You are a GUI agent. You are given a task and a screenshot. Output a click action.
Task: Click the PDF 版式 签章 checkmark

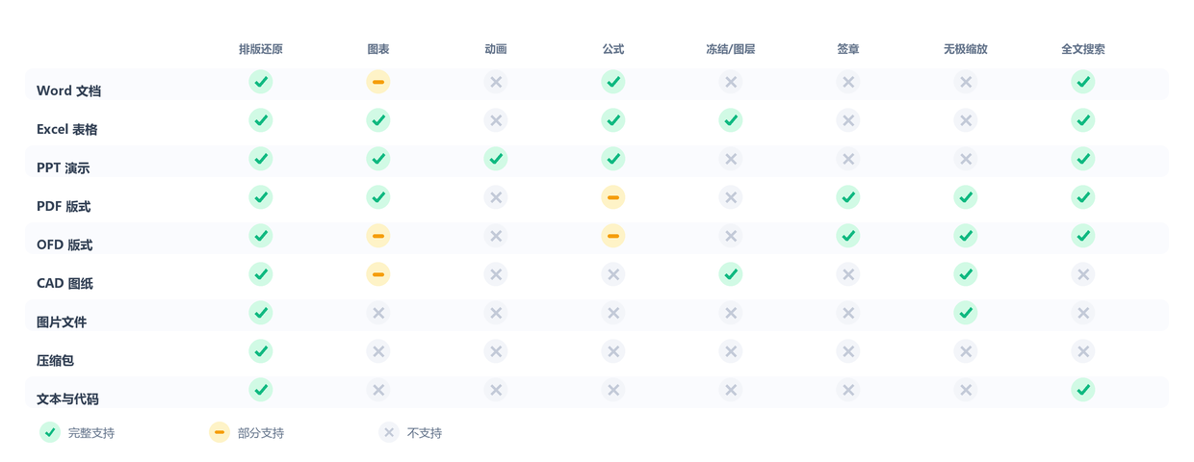(848, 197)
